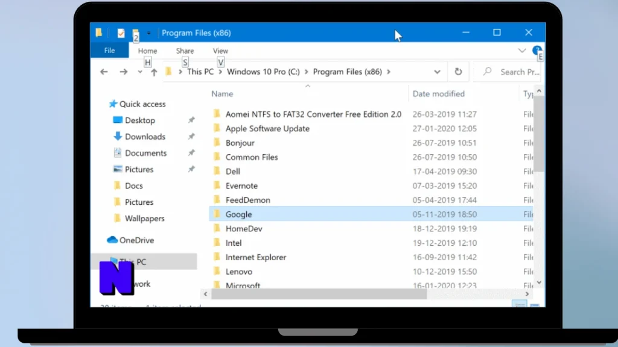Select the Bonjour folder

point(240,143)
